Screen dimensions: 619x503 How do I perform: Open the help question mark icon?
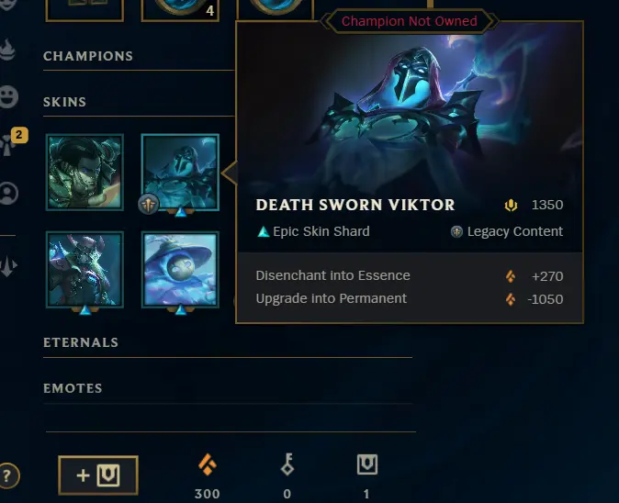pos(8,475)
